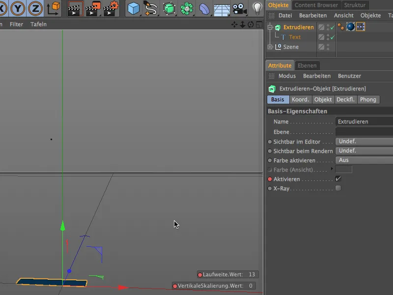Click the keyframe circle beside Sichtbar im Editor
Viewport: 393px width, 295px height.
(x=270, y=142)
